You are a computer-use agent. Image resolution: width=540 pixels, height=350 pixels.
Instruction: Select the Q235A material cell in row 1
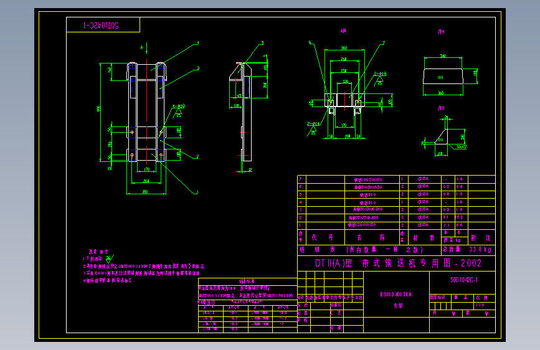pyautogui.click(x=423, y=225)
